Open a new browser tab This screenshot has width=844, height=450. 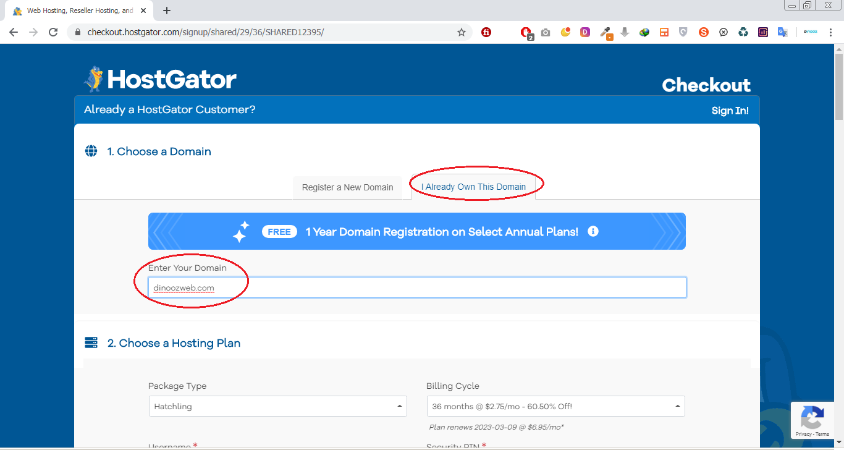coord(167,11)
